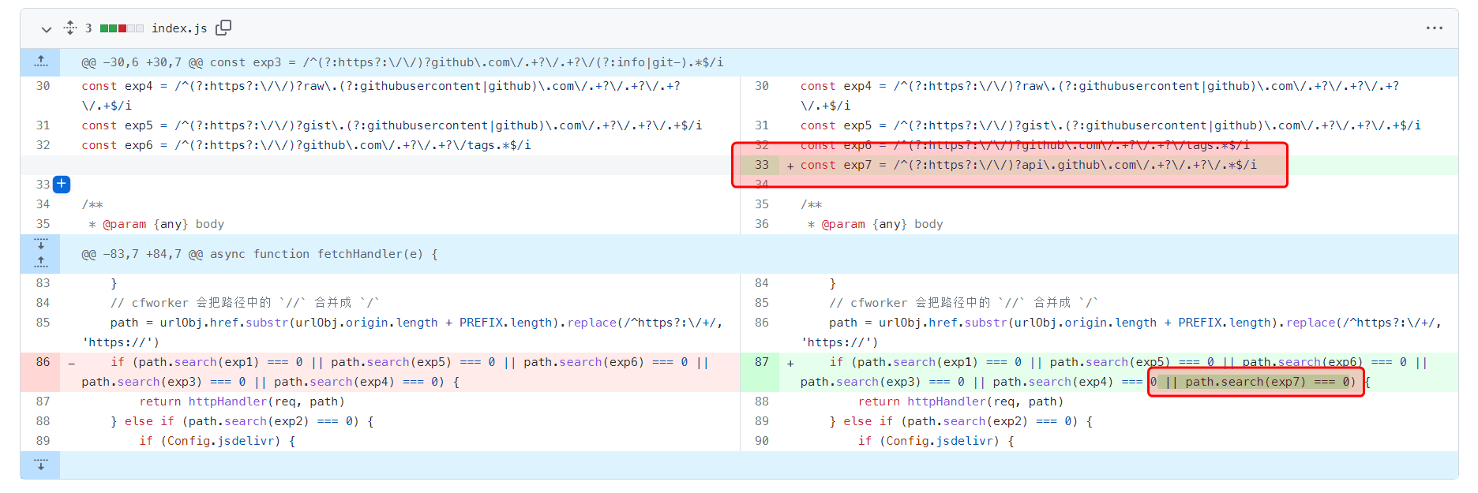Select added line number 87
This screenshot has height=493, width=1478.
pos(761,362)
